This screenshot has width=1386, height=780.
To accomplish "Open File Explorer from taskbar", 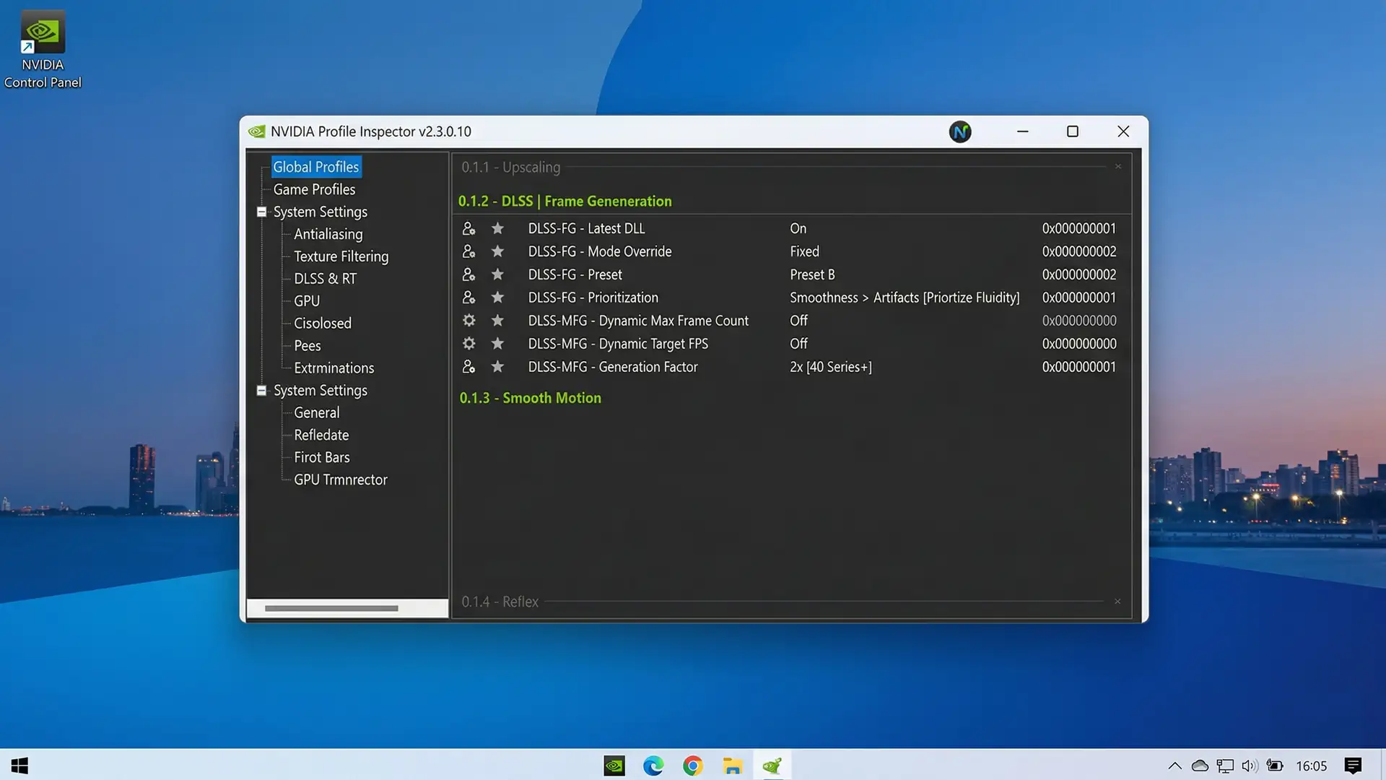I will (733, 766).
